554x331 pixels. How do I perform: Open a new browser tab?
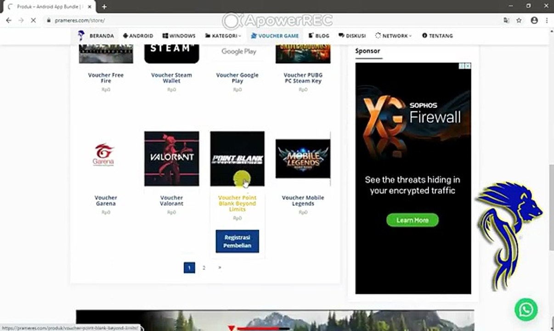point(104,6)
